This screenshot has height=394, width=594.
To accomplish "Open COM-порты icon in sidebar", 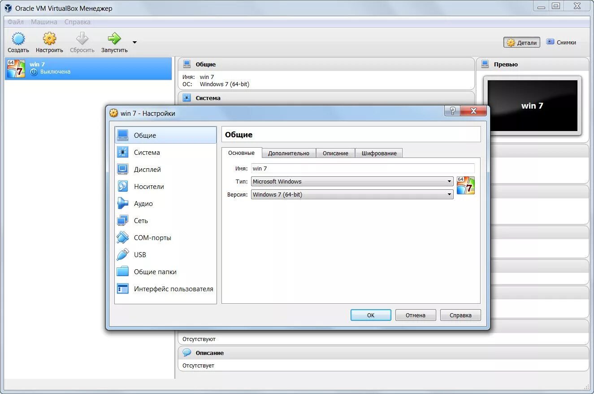I will click(x=122, y=238).
